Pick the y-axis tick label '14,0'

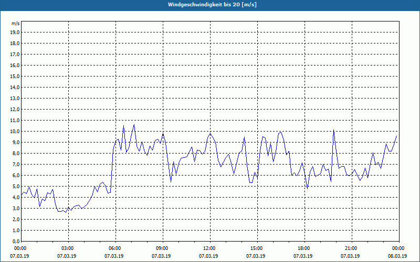coord(15,87)
